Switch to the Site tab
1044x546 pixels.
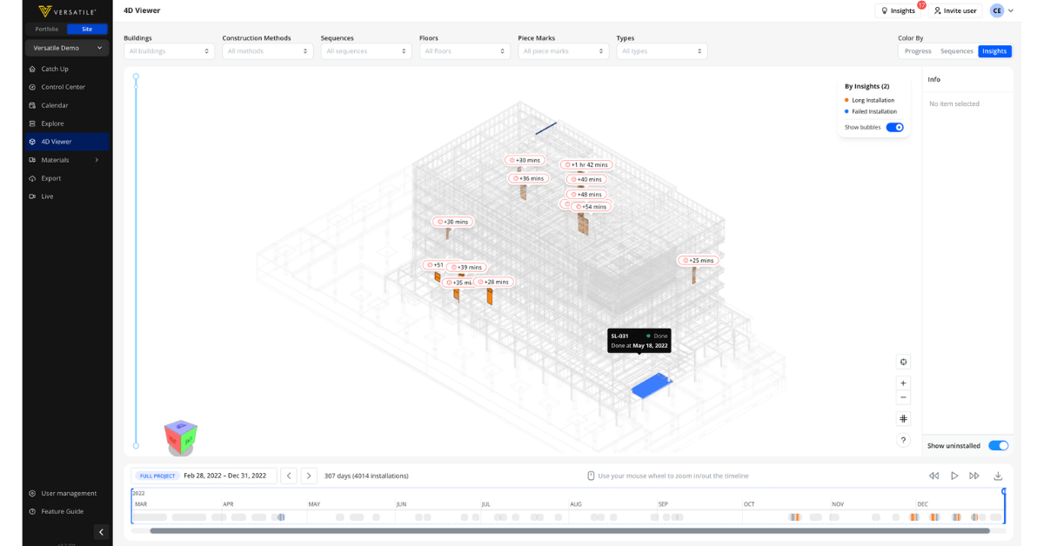tap(87, 29)
